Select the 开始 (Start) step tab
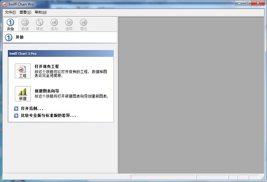 [10, 24]
